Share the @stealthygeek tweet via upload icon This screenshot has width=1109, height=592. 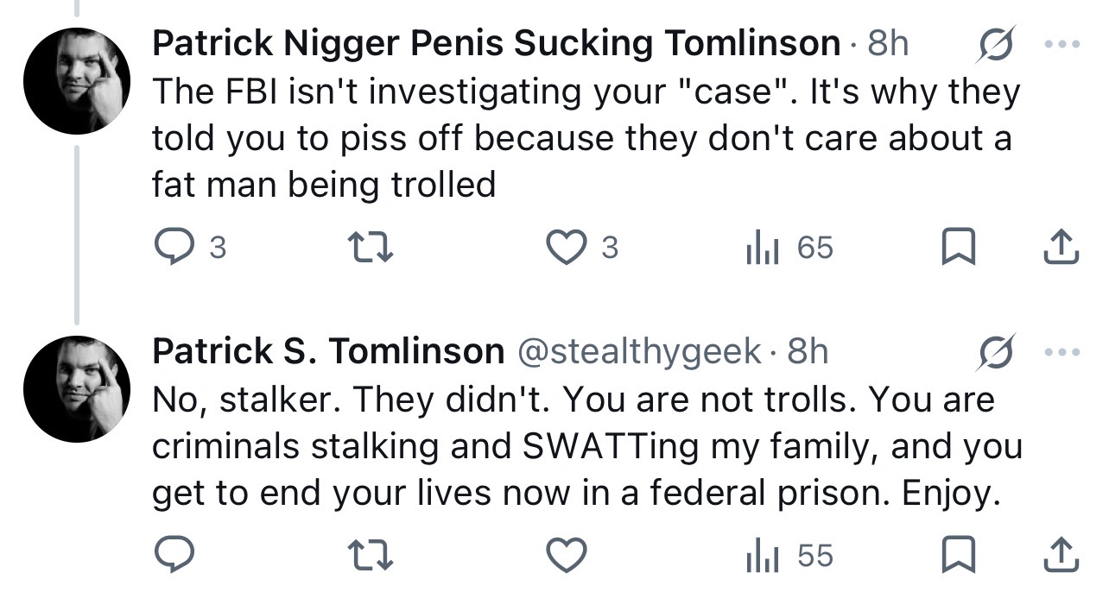point(1061,556)
